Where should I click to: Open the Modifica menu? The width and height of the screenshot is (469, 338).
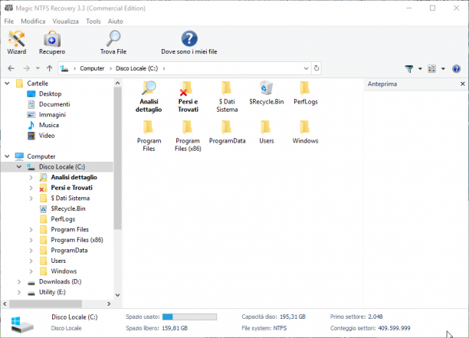point(33,21)
